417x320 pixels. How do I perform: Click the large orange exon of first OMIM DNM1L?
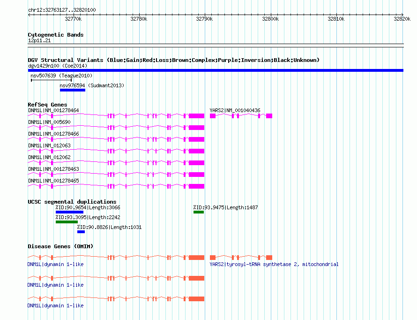[196, 258]
